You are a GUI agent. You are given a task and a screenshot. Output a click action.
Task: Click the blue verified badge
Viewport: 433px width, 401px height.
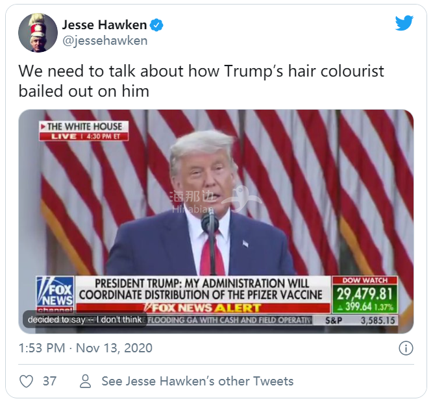(156, 25)
